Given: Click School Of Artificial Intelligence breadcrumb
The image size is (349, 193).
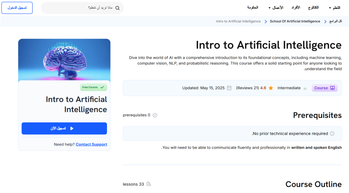Looking at the screenshot, I should point(295,21).
